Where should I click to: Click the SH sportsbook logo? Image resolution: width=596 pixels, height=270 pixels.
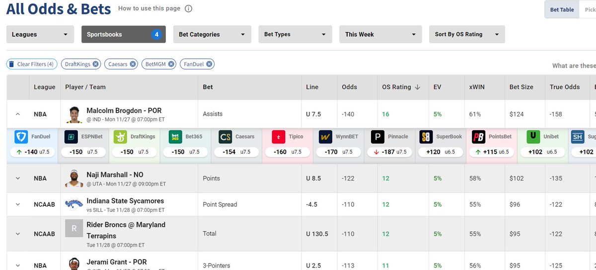577,137
